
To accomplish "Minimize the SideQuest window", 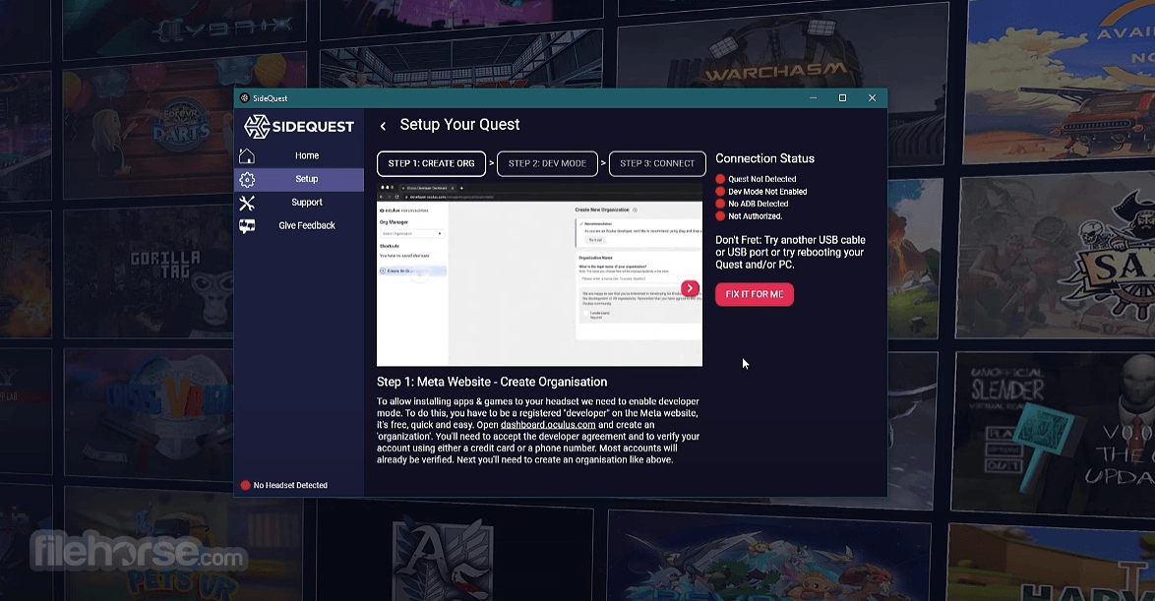I will click(814, 98).
